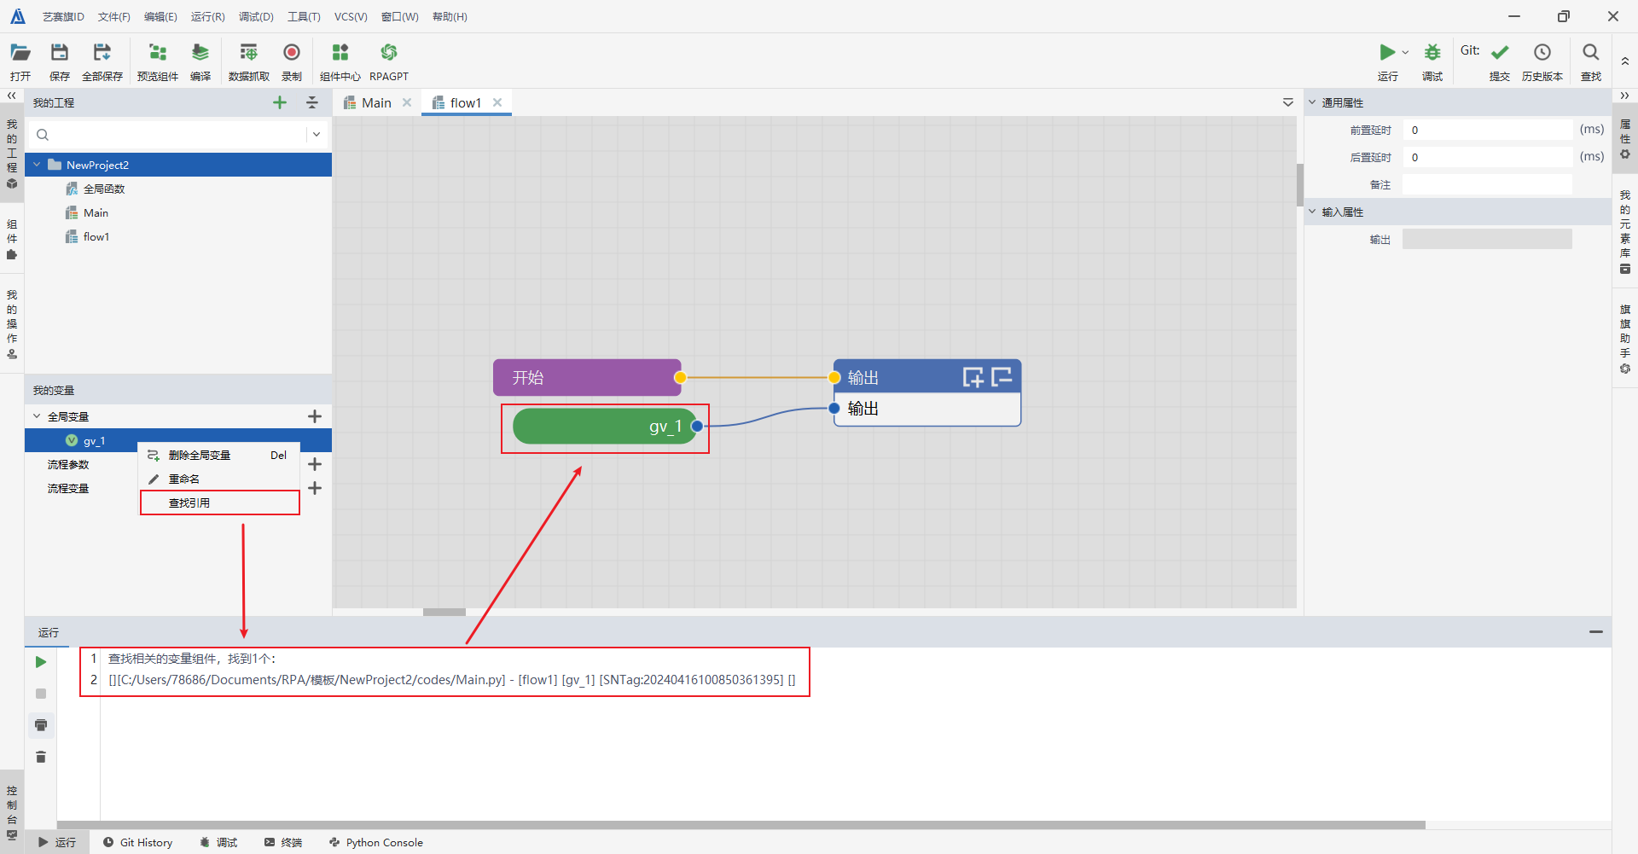Close the flow1 tab
Screen dimensions: 1638x854
[497, 102]
